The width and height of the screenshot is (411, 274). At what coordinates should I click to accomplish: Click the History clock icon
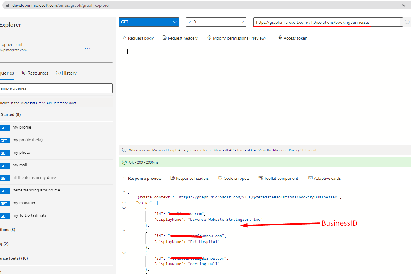58,73
